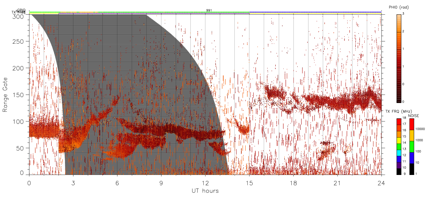Select the green NOISE legend swatch
This screenshot has width=429, height=198.
coord(412,146)
